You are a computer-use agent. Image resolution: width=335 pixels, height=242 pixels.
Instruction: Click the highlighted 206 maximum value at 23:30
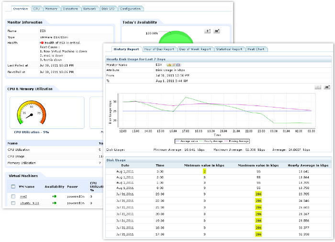coord(259,194)
